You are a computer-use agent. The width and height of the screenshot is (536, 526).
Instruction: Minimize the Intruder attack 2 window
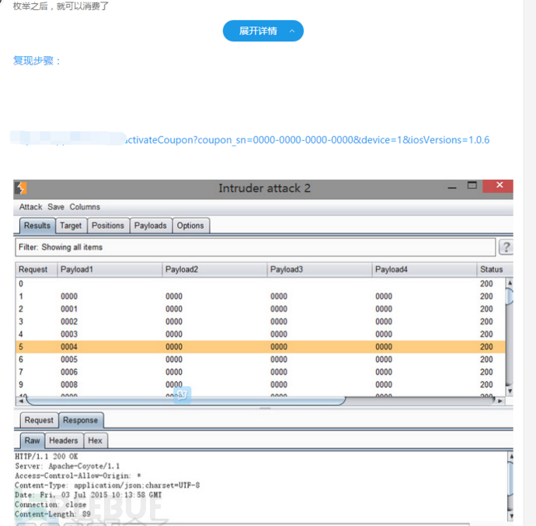[x=451, y=187]
